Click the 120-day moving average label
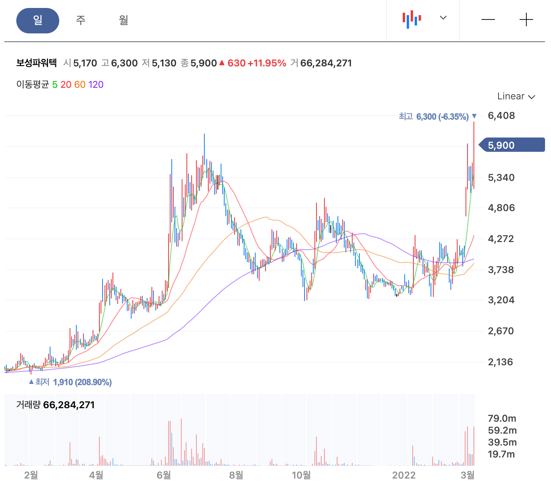 click(96, 85)
